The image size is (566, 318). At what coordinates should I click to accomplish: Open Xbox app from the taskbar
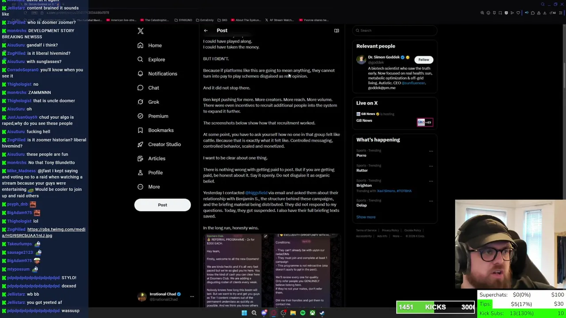[312, 313]
